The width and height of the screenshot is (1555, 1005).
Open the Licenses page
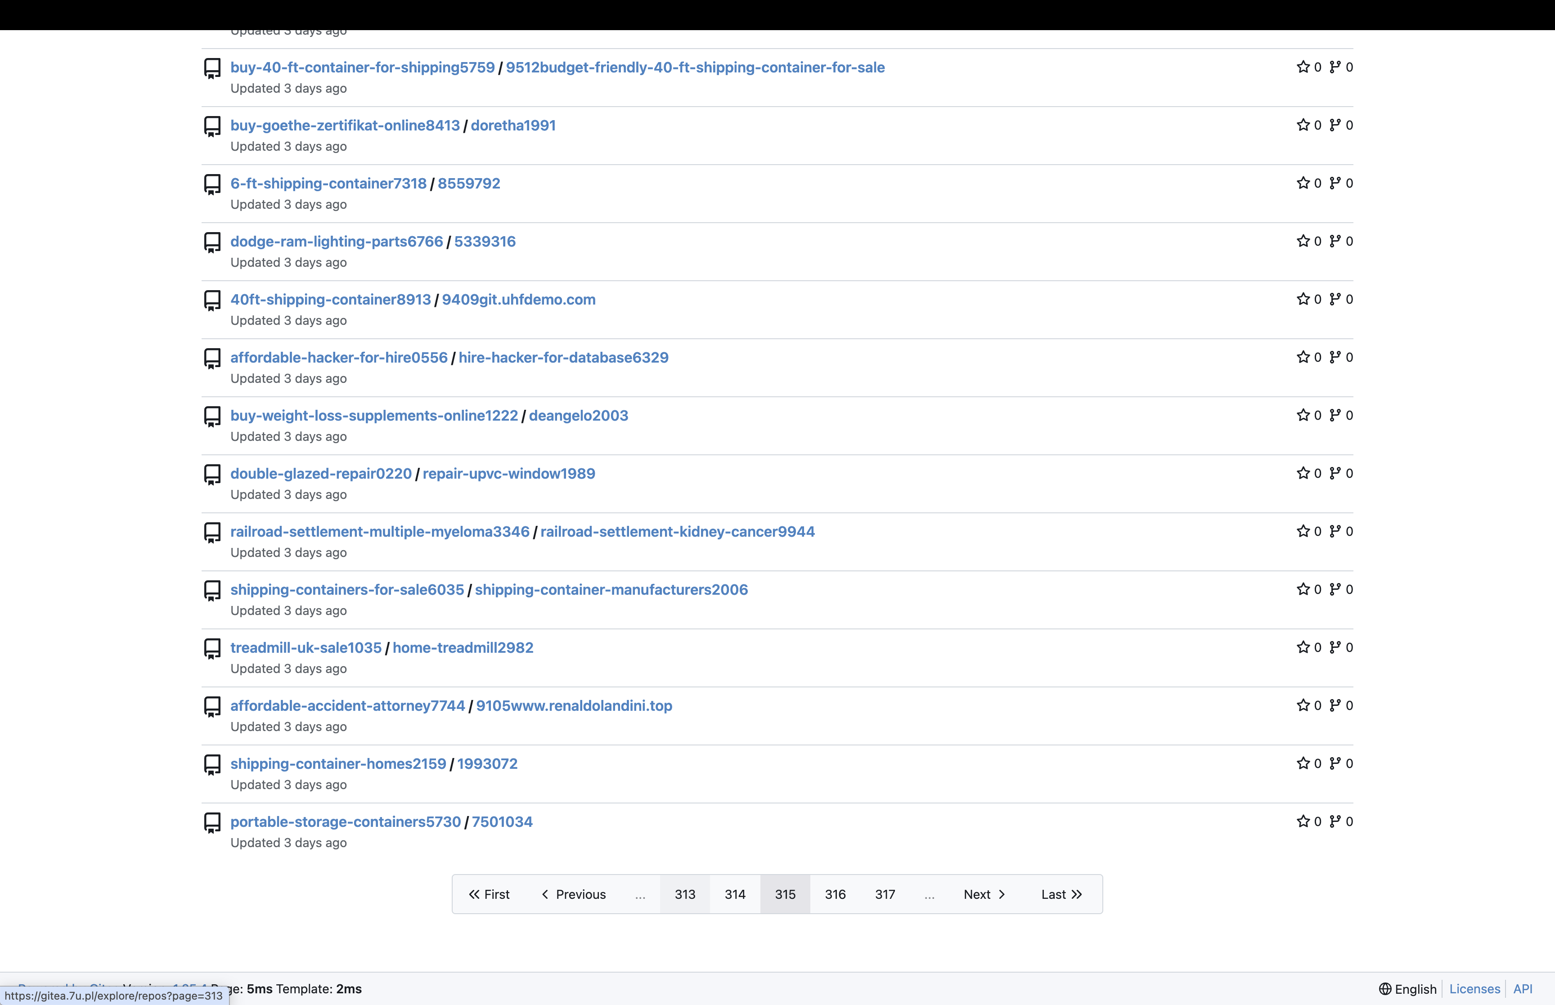point(1474,989)
